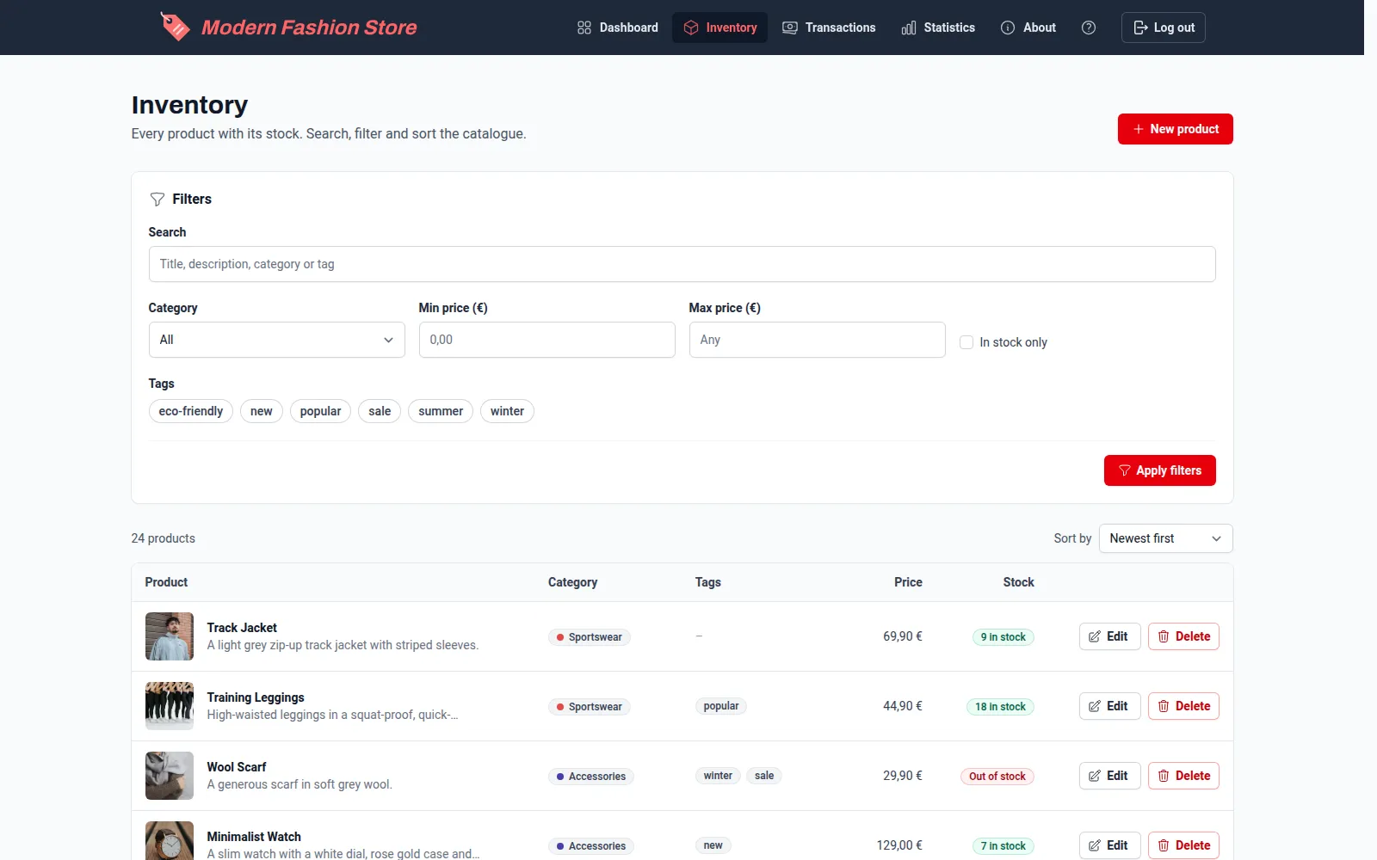
Task: Open the Statistics page
Action: 938,28
